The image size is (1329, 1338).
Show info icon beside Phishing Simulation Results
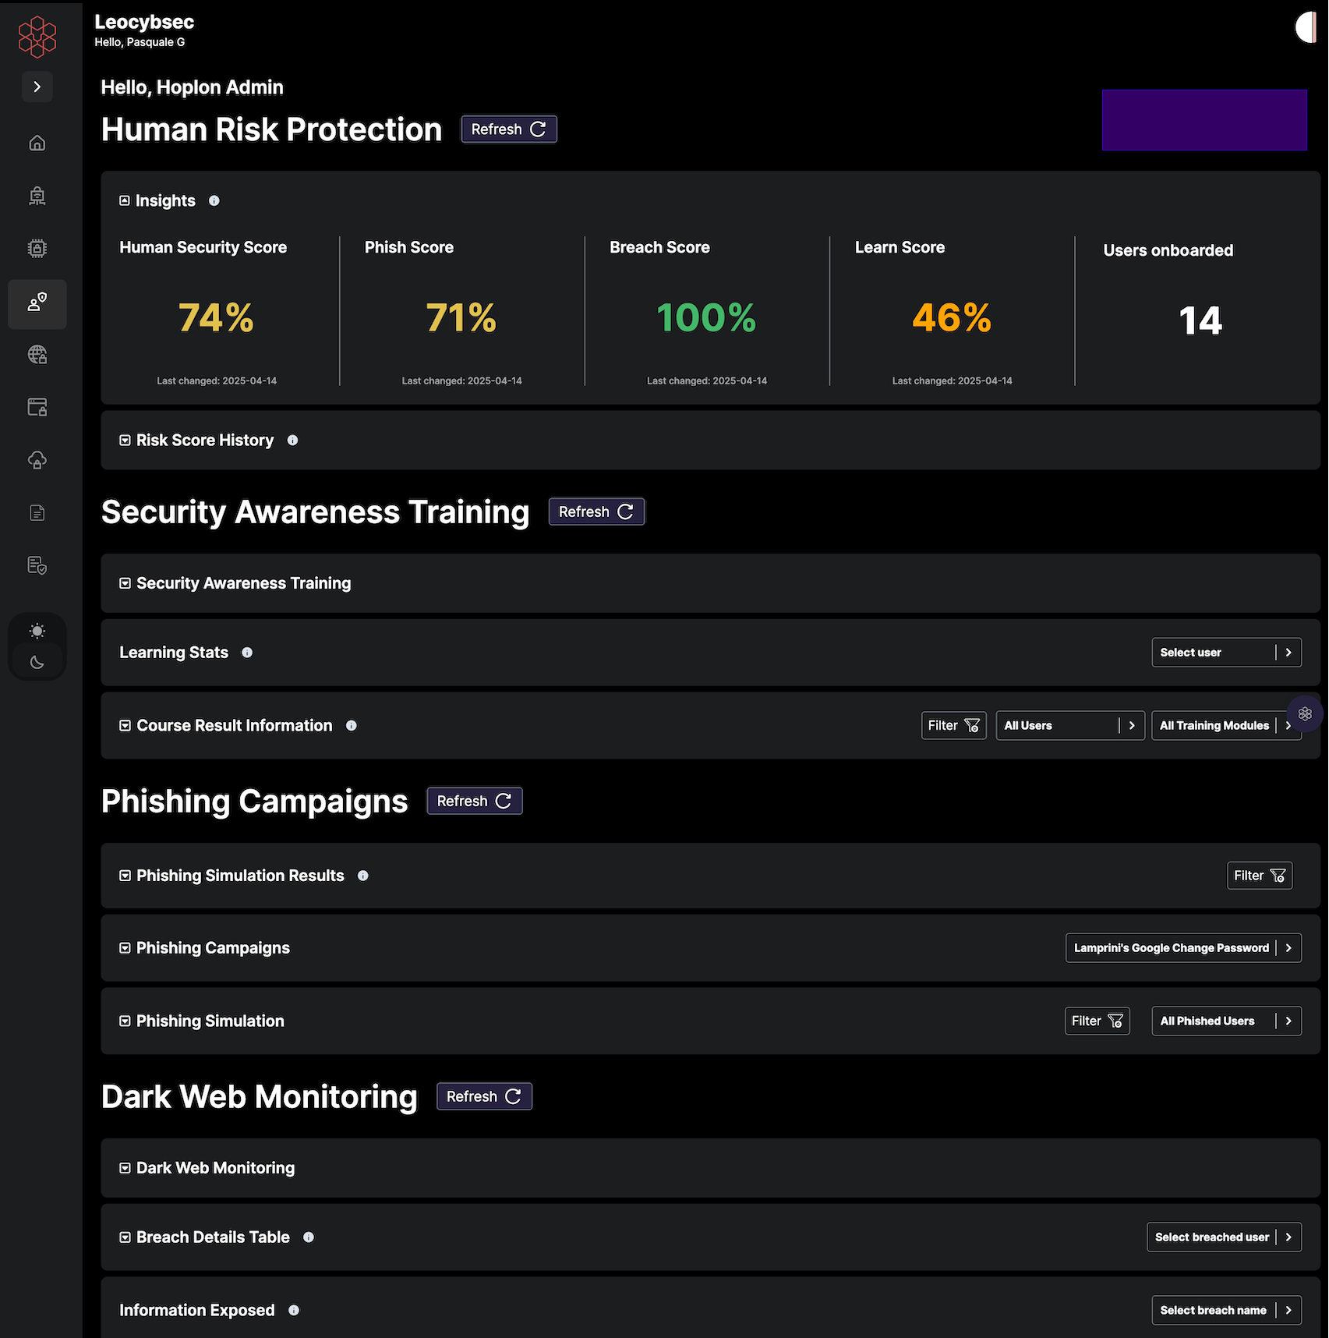[x=363, y=876]
